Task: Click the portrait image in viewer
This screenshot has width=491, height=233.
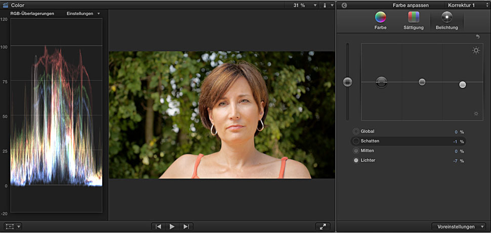Action: tap(222, 115)
